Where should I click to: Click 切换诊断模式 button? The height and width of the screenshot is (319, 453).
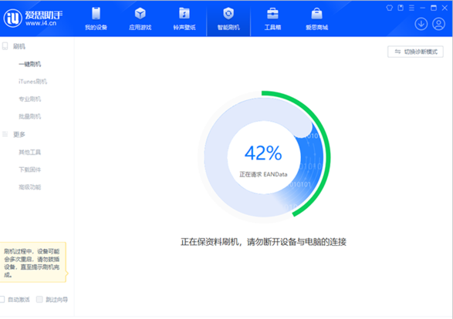[x=415, y=52]
